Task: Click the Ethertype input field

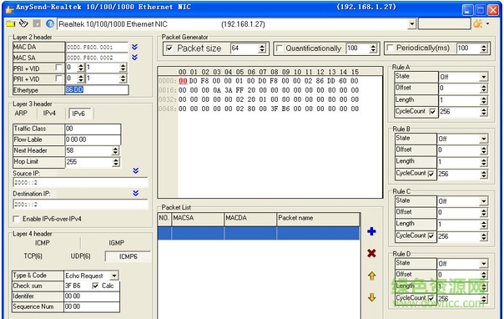Action: click(97, 89)
